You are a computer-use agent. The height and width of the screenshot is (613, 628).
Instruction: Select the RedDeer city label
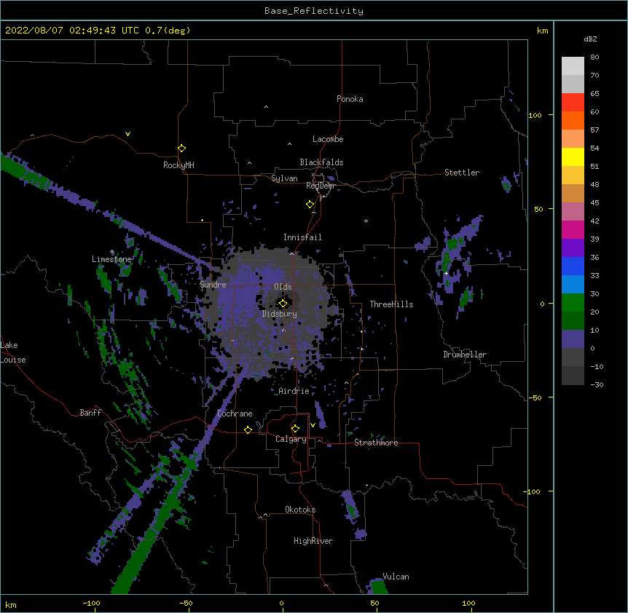click(x=321, y=186)
